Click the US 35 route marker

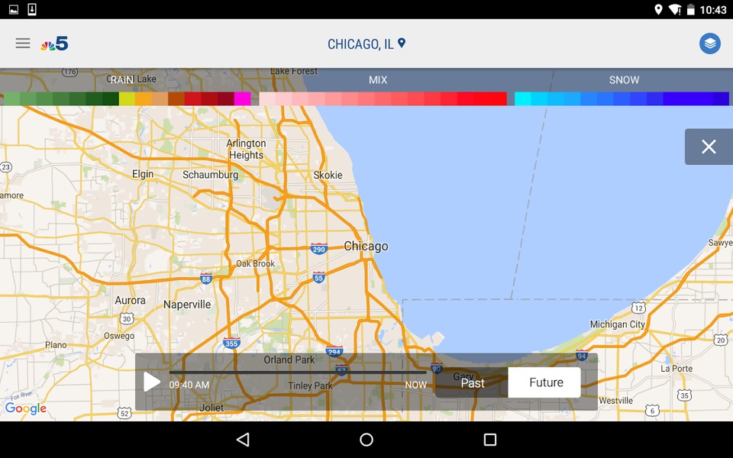[684, 395]
